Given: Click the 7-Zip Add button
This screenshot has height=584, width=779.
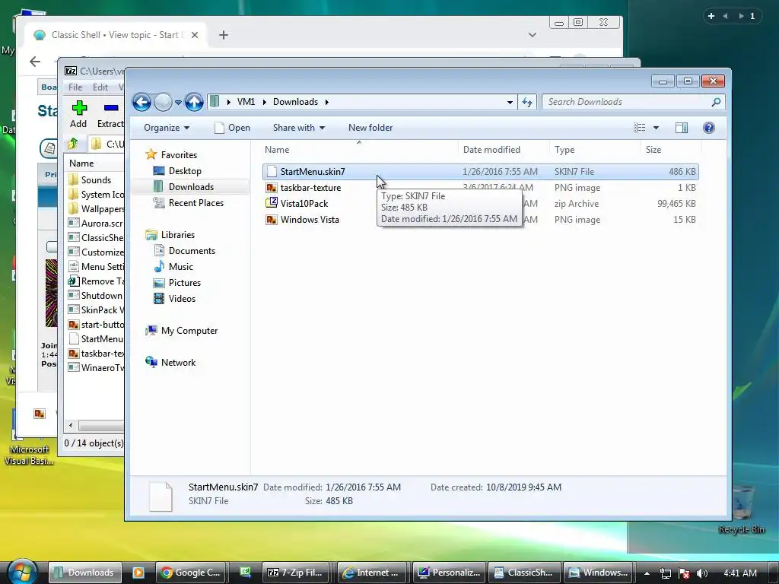Looking at the screenshot, I should pyautogui.click(x=78, y=114).
